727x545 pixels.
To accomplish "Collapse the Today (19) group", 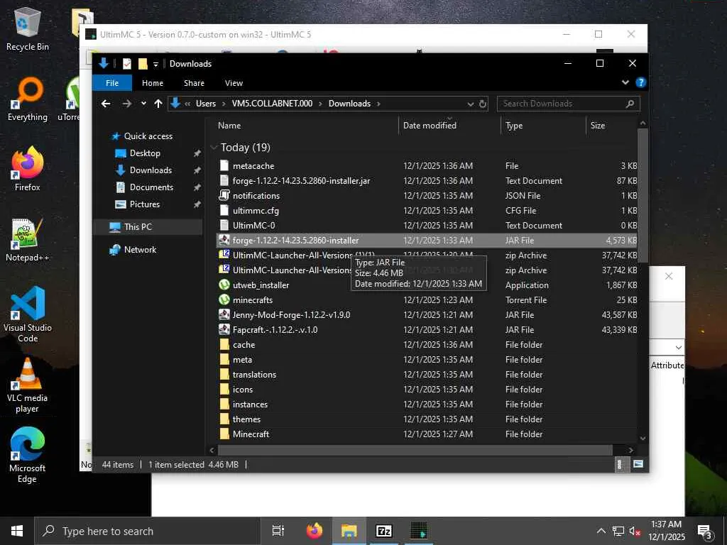I will click(x=214, y=148).
